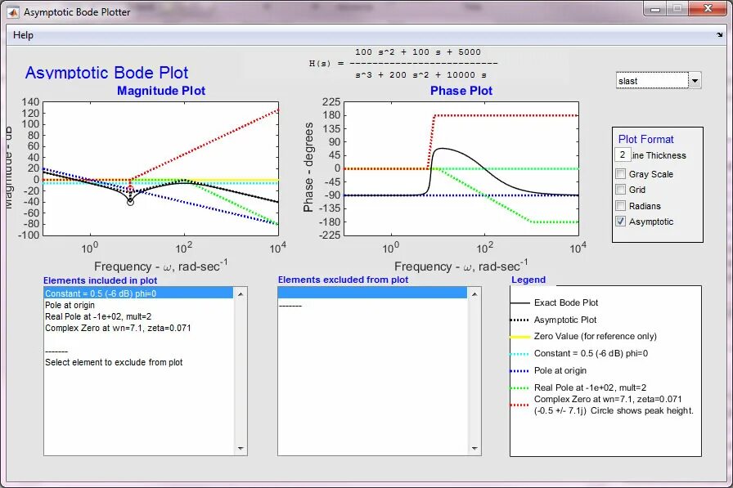This screenshot has width=733, height=488.
Task: Click scroll up arrow of excluded elements list
Action: point(474,294)
